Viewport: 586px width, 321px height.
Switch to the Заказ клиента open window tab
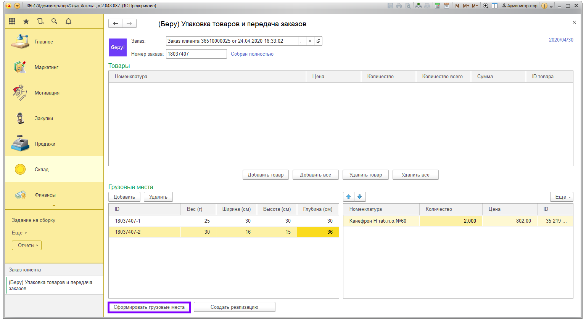[25, 270]
